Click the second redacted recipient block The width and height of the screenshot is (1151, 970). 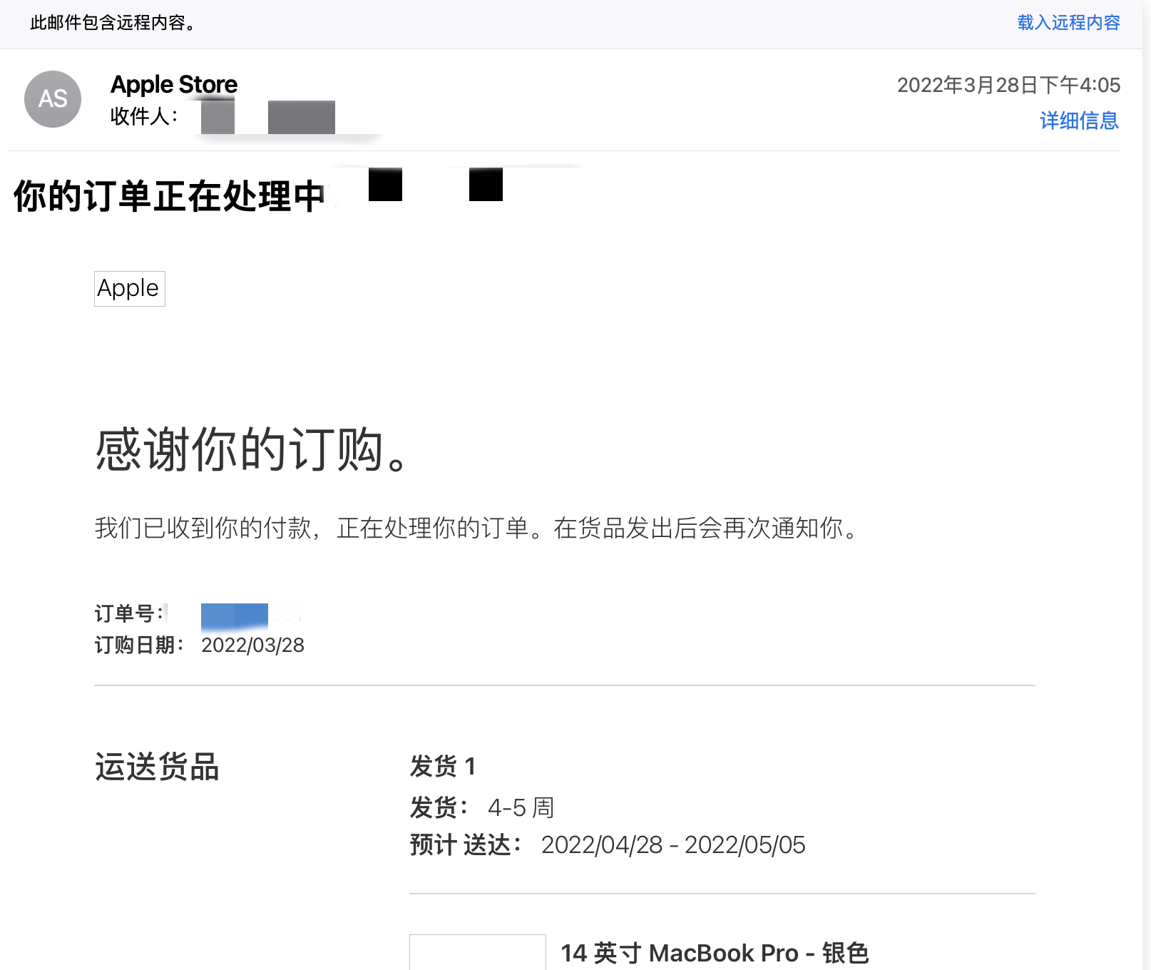coord(302,117)
